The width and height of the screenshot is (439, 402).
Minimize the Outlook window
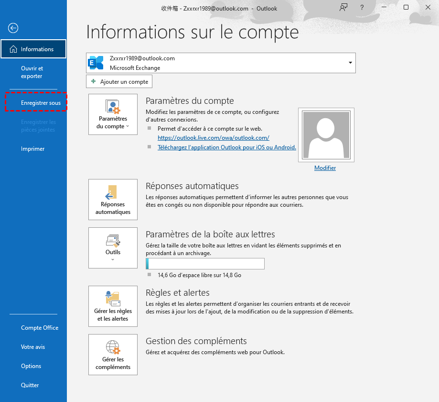384,7
